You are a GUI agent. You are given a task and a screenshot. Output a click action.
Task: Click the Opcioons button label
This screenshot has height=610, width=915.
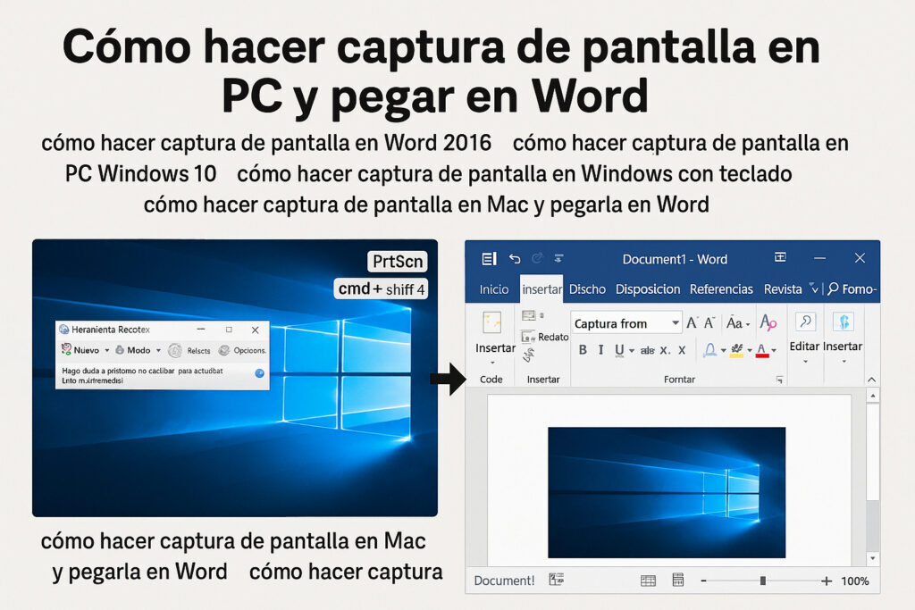(250, 350)
